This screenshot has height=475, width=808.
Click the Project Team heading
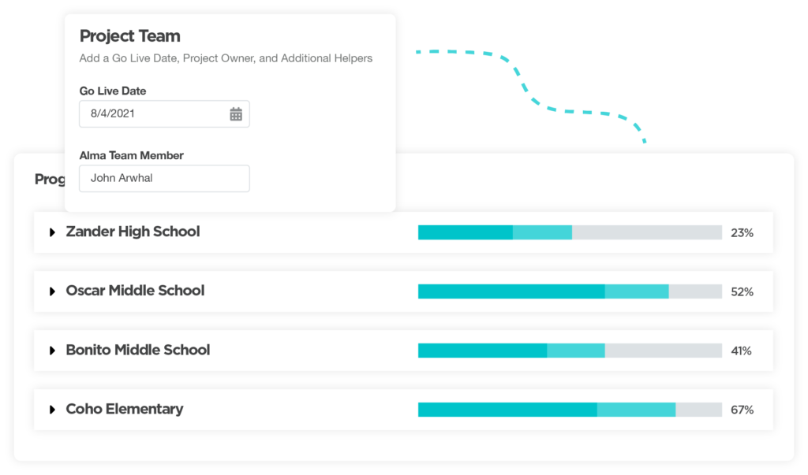[130, 36]
